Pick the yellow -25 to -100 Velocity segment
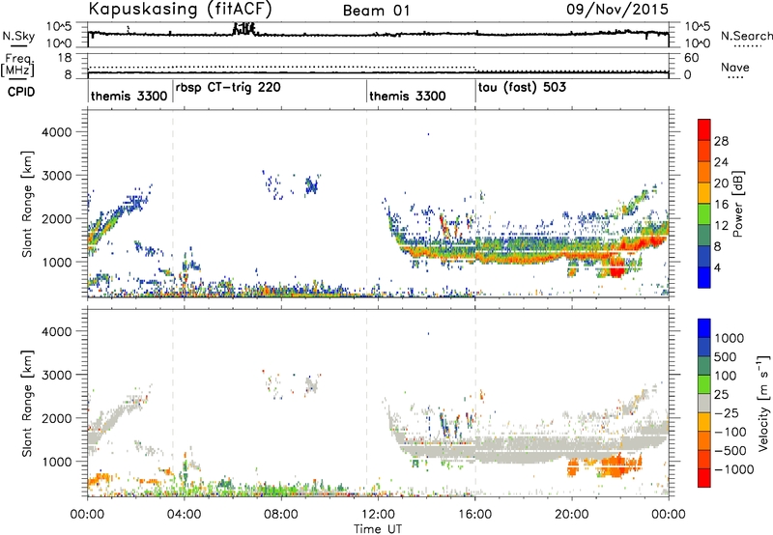The height and width of the screenshot is (535, 773). click(704, 422)
